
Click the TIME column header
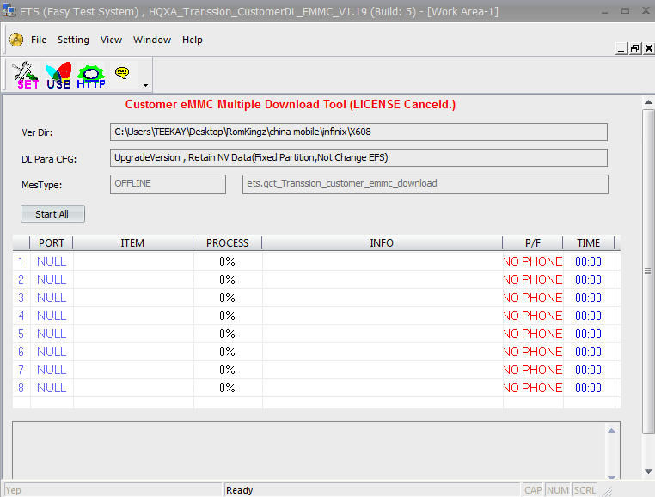(x=588, y=242)
